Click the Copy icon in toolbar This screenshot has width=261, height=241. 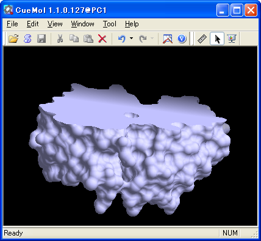[74, 39]
